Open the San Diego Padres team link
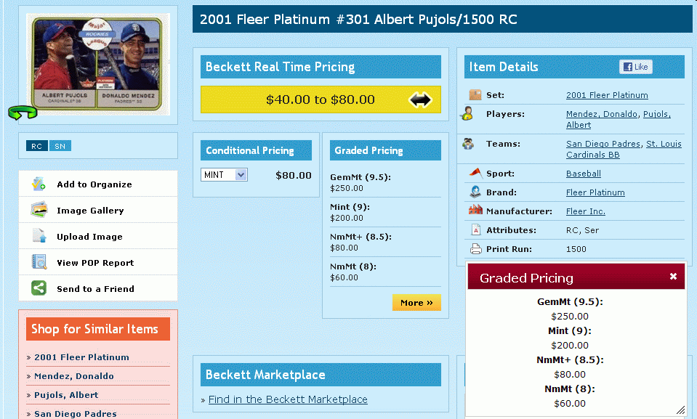Image resolution: width=697 pixels, height=419 pixels. coord(603,144)
